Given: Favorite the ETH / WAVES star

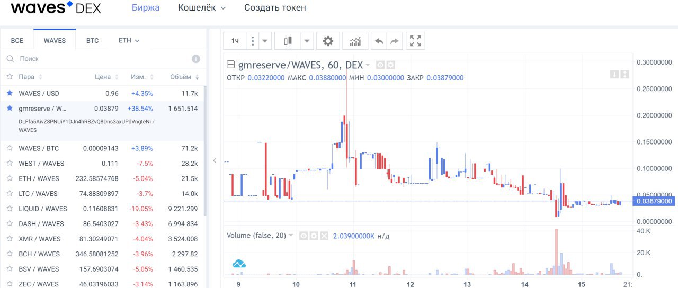Looking at the screenshot, I should coord(10,178).
